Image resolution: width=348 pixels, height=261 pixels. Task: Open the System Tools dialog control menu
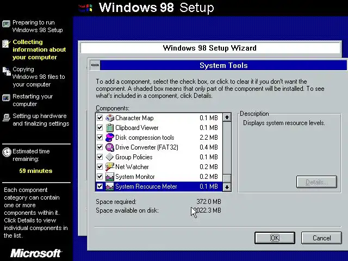(95, 65)
